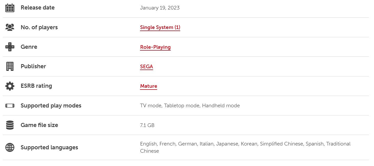374x166 pixels.
Task: Open the Single System (1) link
Action: (x=160, y=27)
